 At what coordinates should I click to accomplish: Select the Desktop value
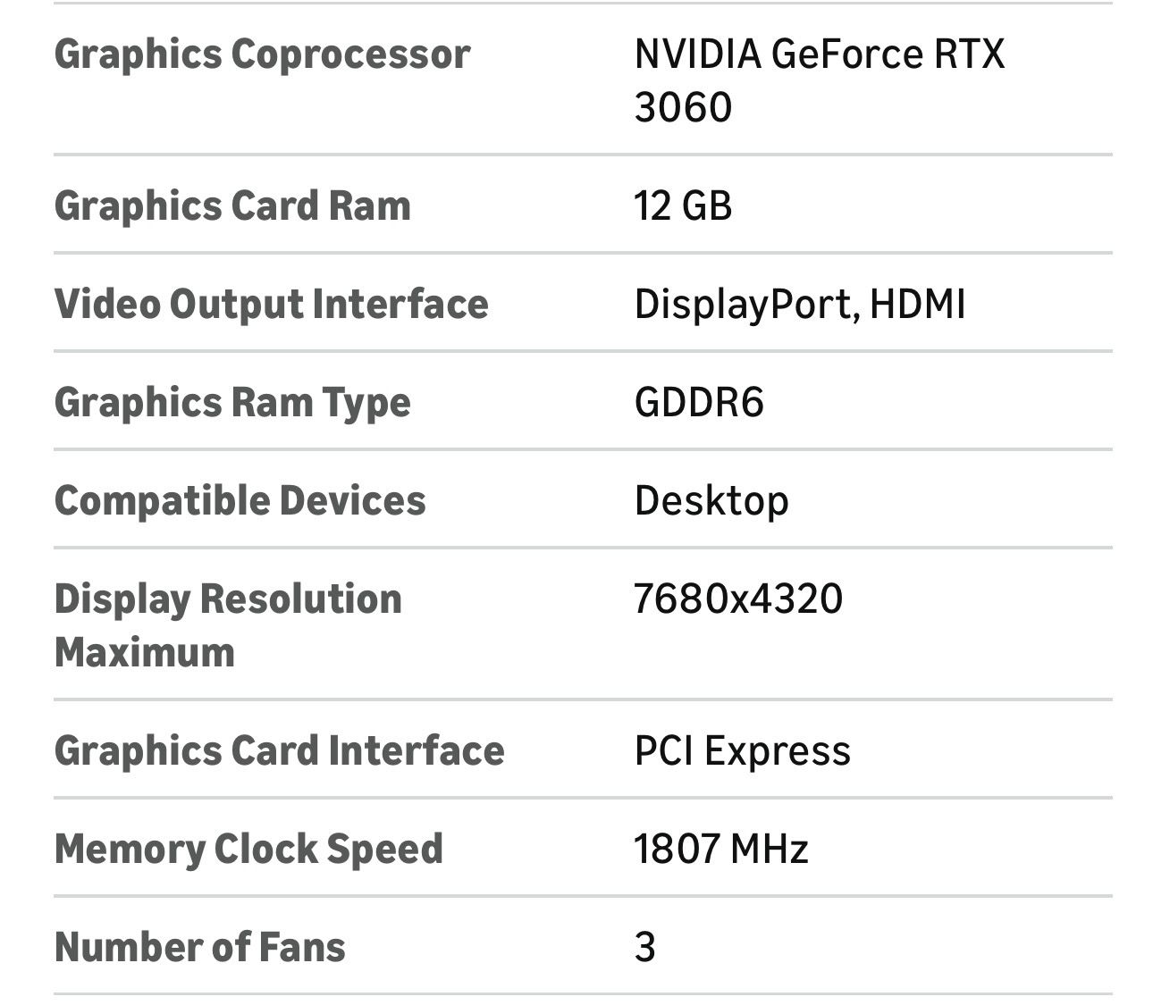pyautogui.click(x=711, y=501)
